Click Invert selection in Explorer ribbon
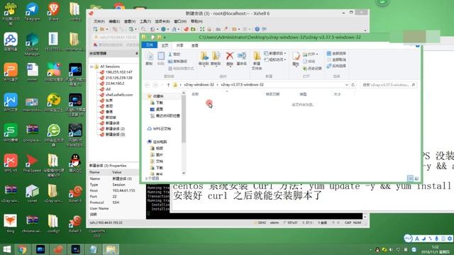 [336, 66]
